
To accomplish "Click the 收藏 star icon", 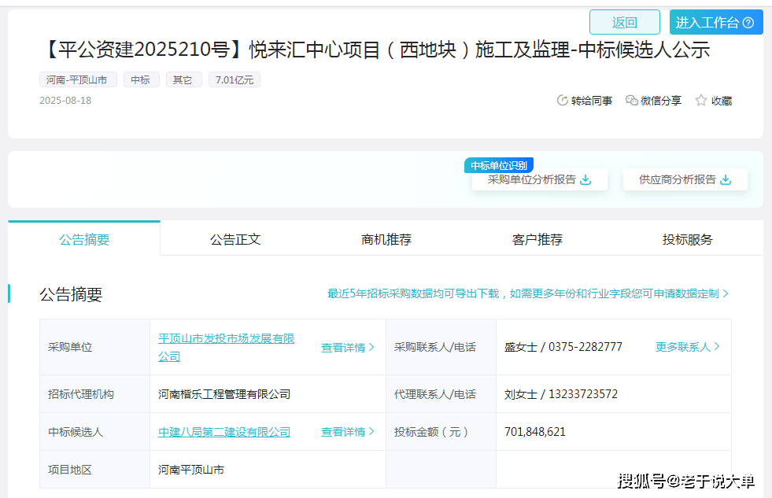I will pos(701,101).
